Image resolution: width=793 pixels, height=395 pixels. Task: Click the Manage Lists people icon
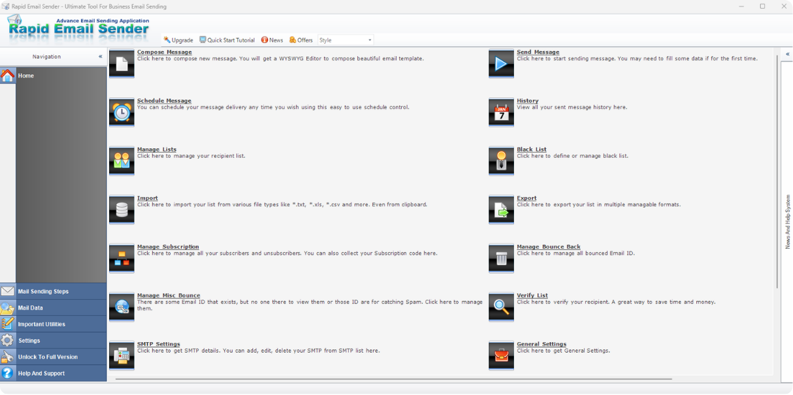point(121,161)
